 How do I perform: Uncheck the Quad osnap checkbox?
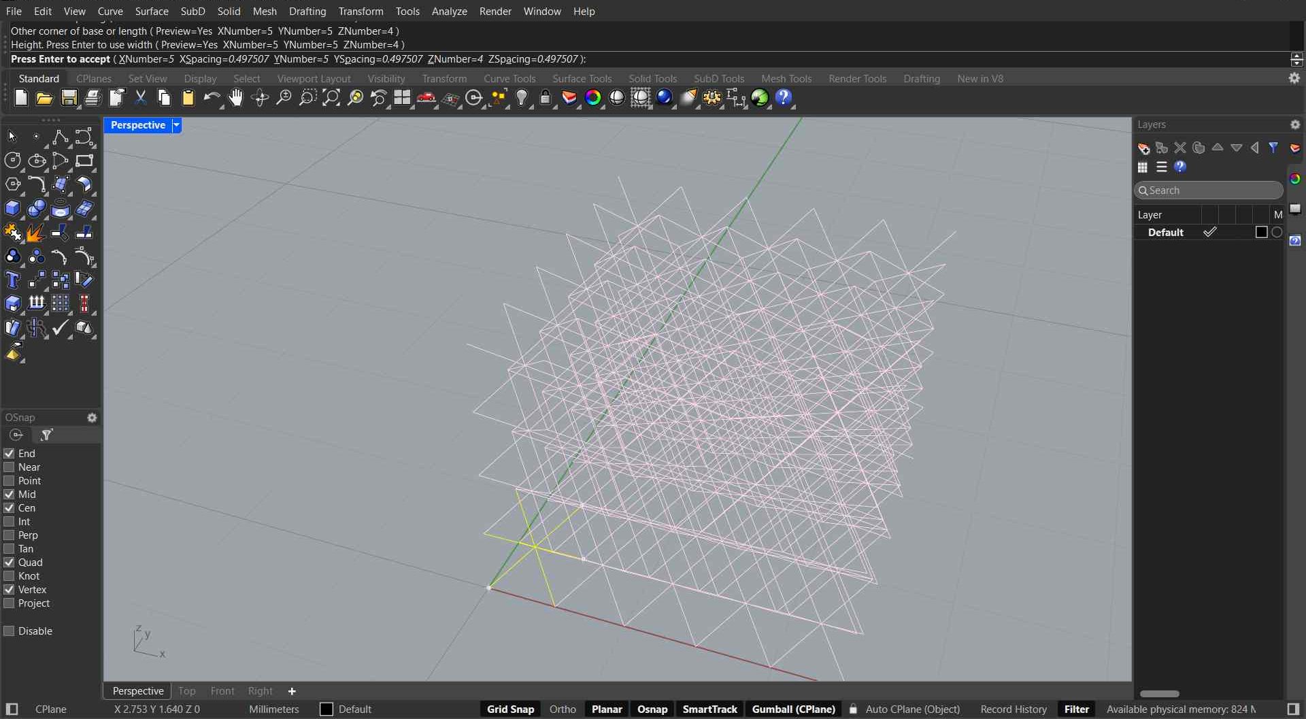[x=10, y=563]
